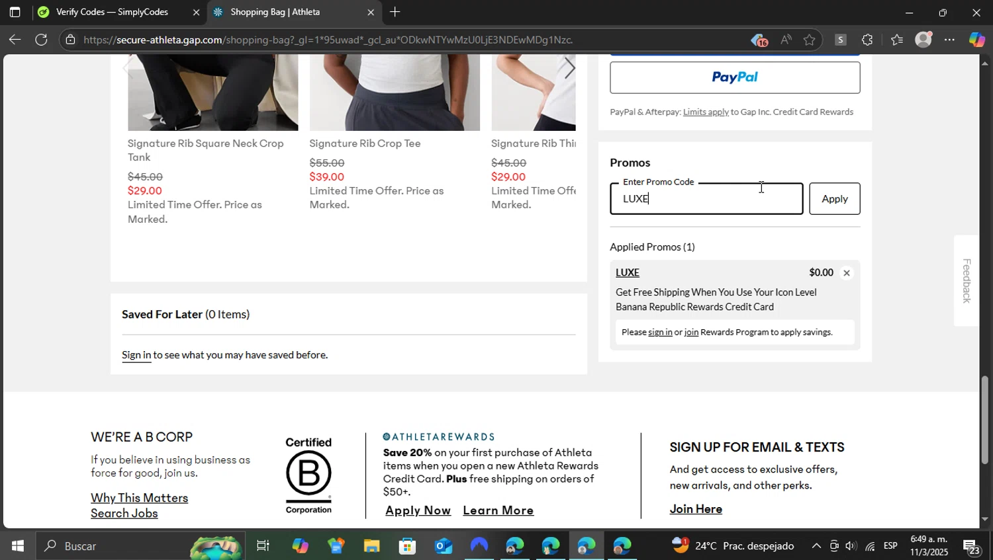Click the page vertical scrollbar thumb

[x=984, y=420]
